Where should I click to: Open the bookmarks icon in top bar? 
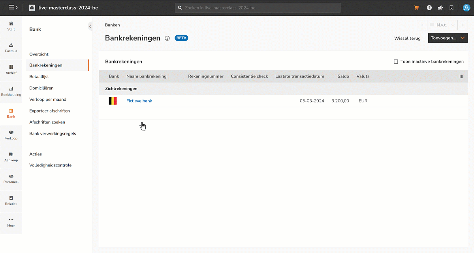click(451, 8)
